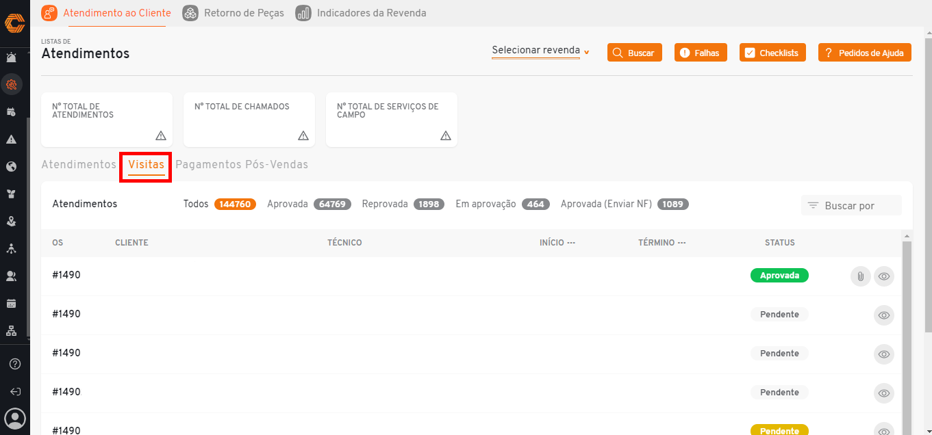Viewport: 932px width, 435px height.
Task: Click the orange company logo in sidebar
Action: 14,23
